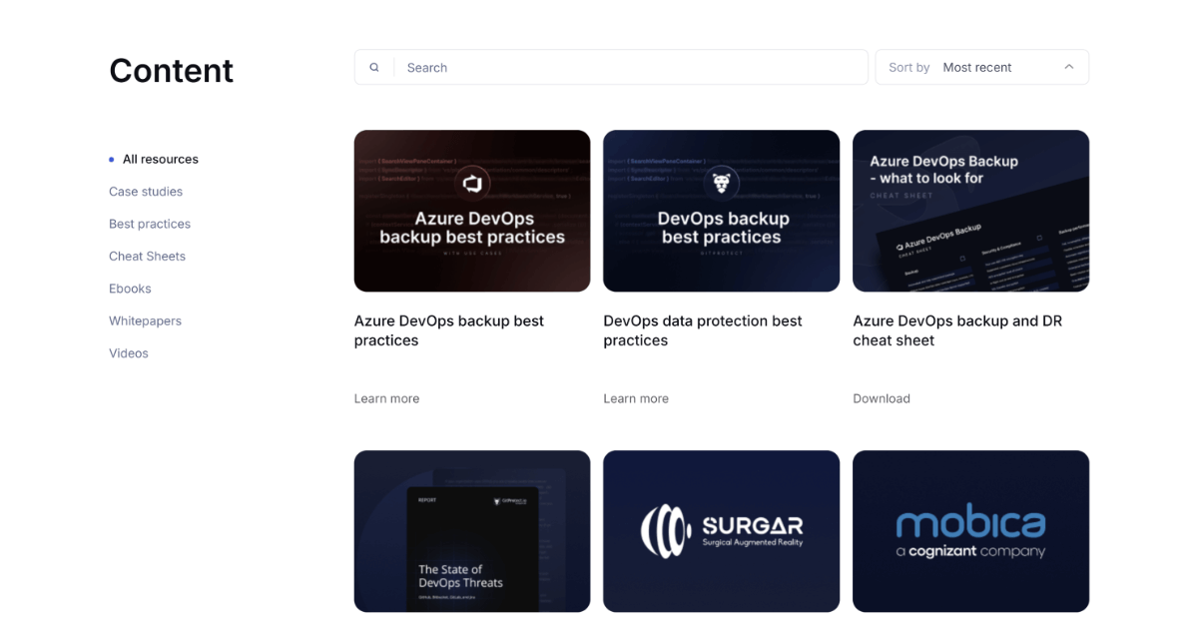Screen dimensions: 1198x629
Task: Click Learn more under DevOps data protection best practices
Action: (x=636, y=397)
